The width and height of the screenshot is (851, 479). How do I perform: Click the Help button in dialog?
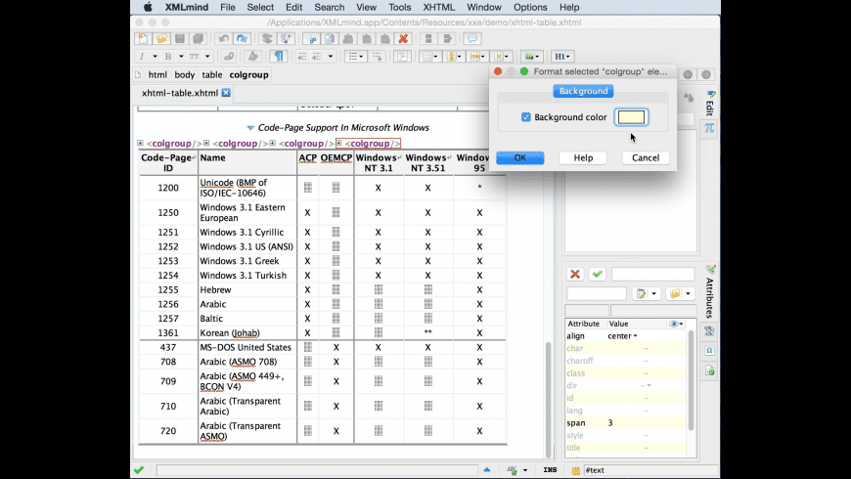point(583,157)
